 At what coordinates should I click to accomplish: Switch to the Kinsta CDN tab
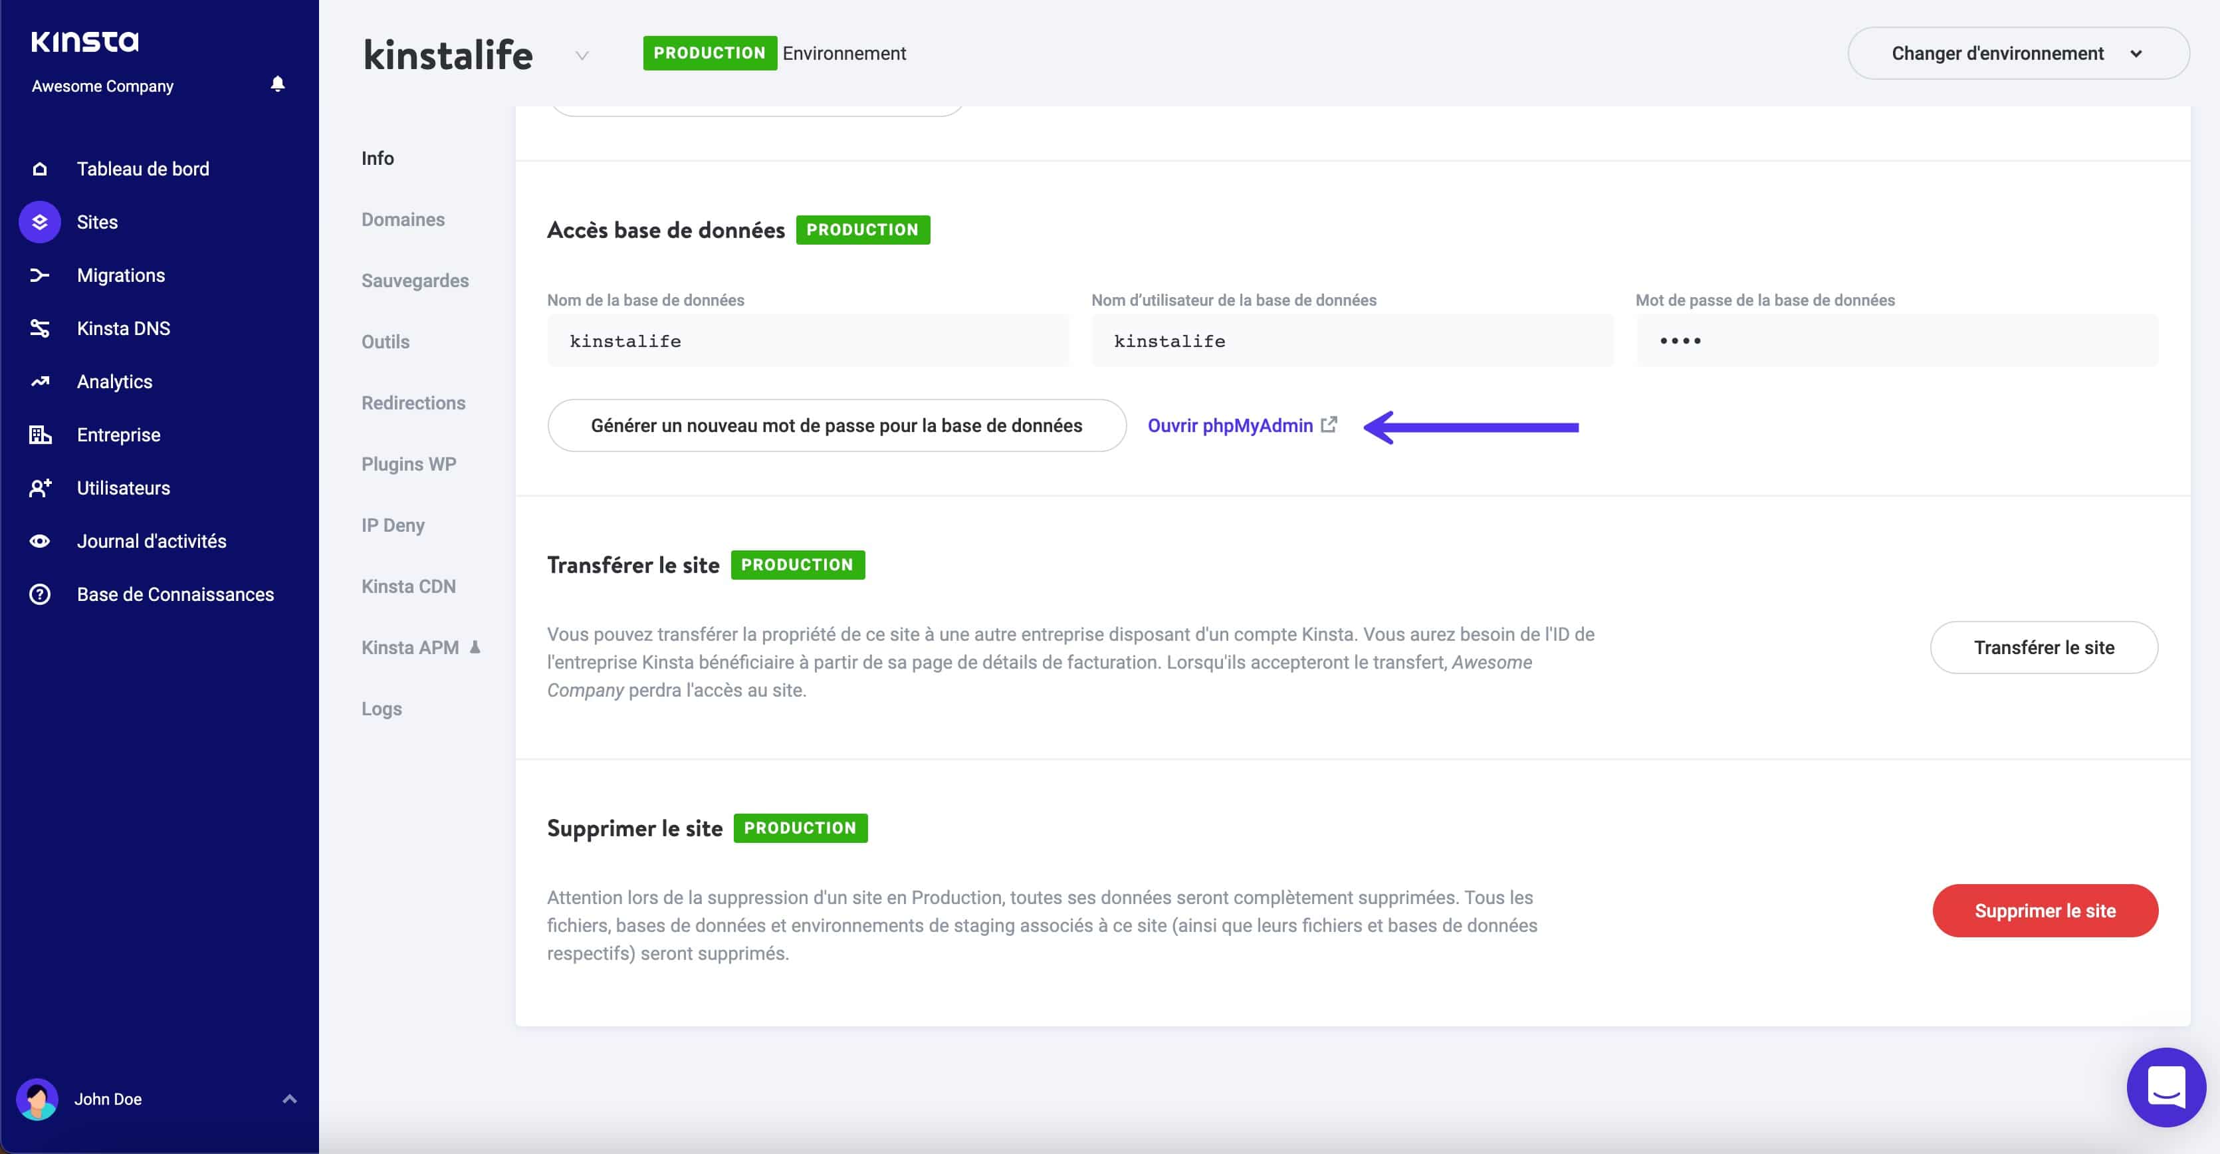coord(409,587)
